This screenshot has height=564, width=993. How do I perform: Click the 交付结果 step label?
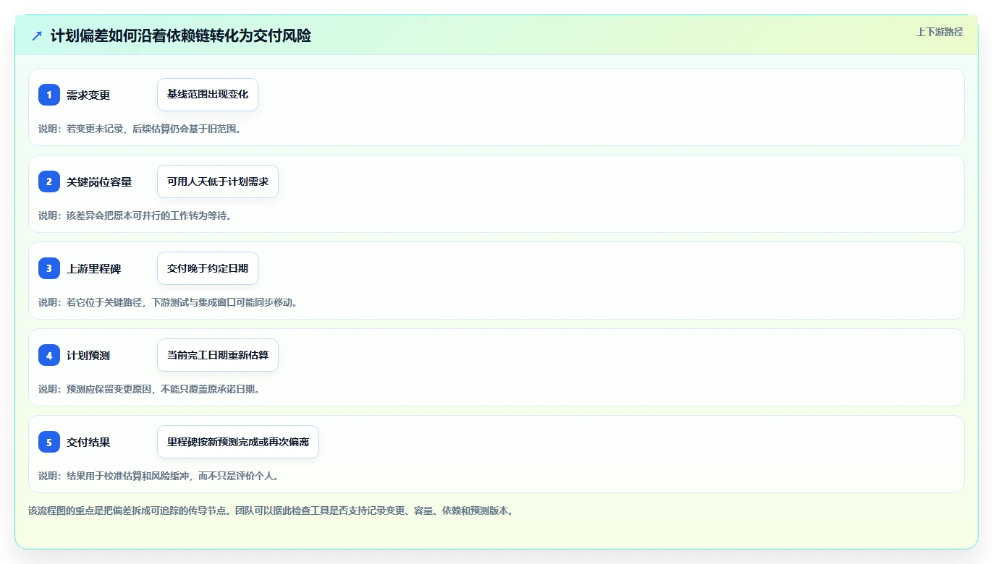(x=88, y=442)
